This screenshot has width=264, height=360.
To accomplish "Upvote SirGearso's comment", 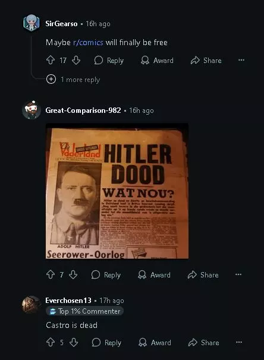I will pyautogui.click(x=51, y=61).
